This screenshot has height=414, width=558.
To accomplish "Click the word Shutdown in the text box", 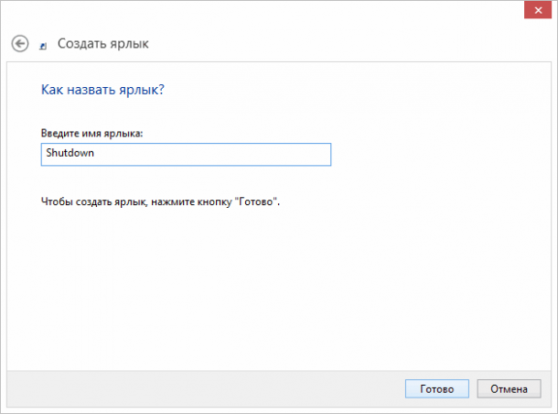I will pos(70,154).
